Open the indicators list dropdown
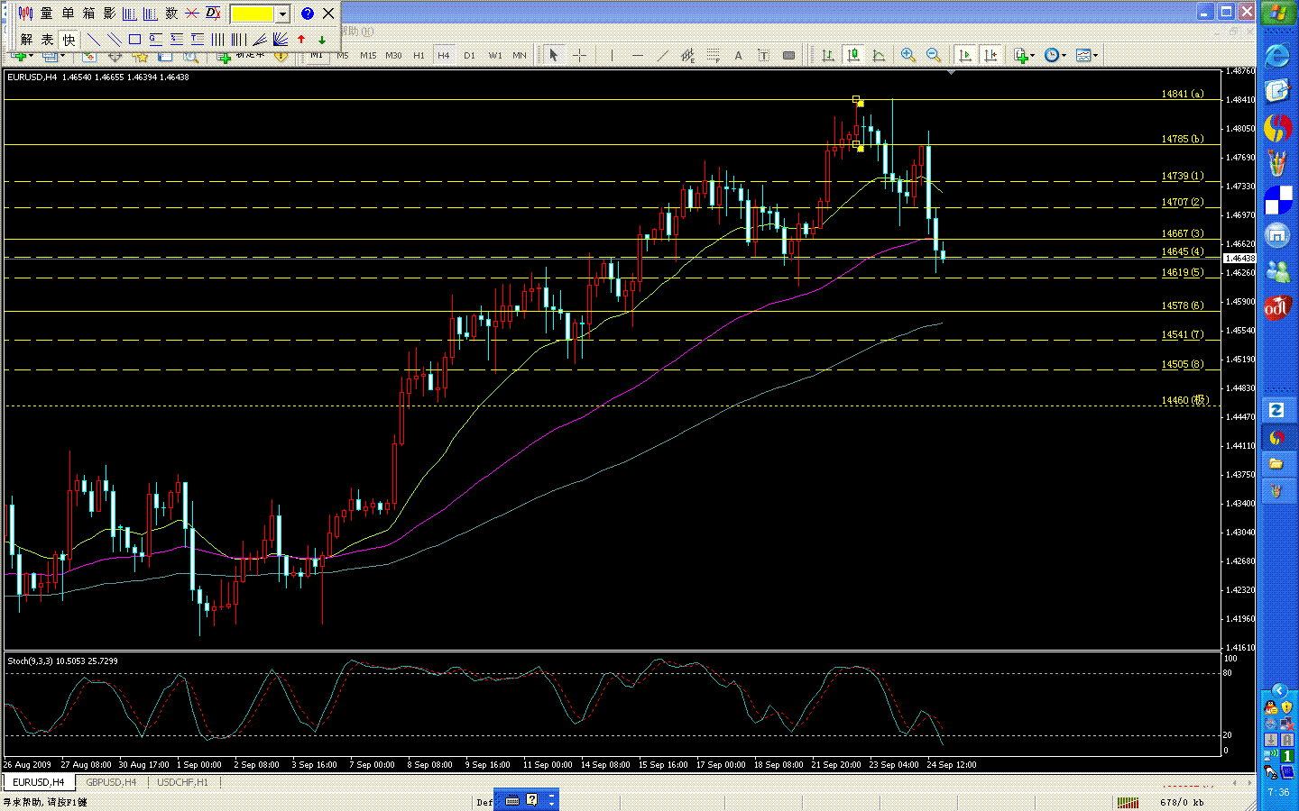Screen dimensions: 1299x811 pos(1024,56)
